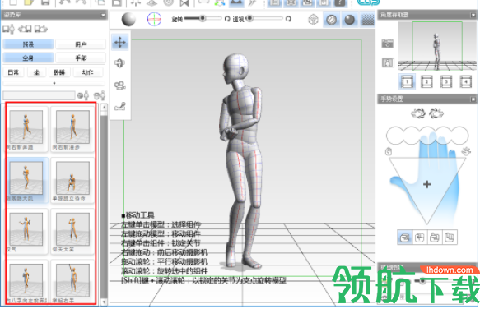This screenshot has height=309, width=480.
Task: Filter poses by 坐 sitting category
Action: coord(36,72)
